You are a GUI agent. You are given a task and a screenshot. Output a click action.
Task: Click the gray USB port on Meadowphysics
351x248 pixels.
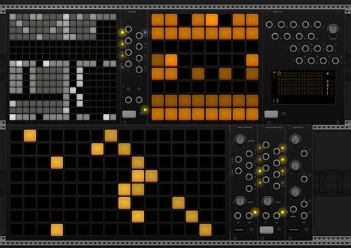click(267, 230)
